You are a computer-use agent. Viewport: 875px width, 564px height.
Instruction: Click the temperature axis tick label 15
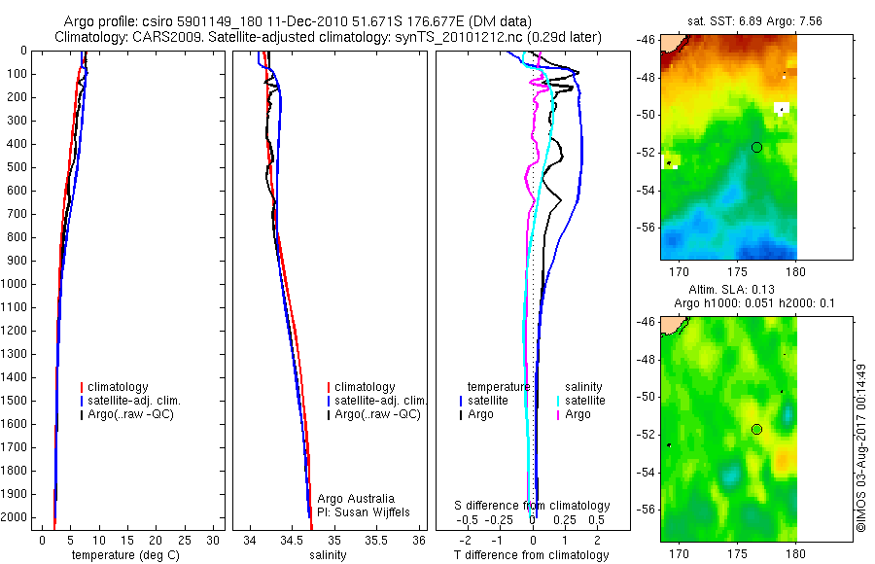127,541
